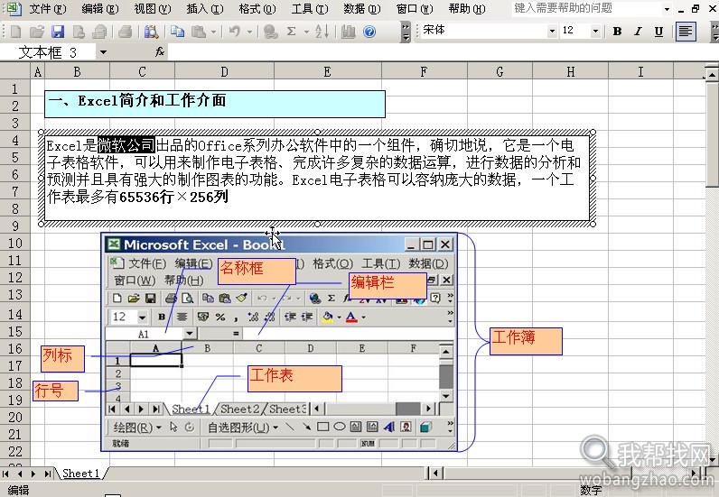Paste using the clipboard Paste icon
This screenshot has height=497, width=719.
pyautogui.click(x=198, y=32)
